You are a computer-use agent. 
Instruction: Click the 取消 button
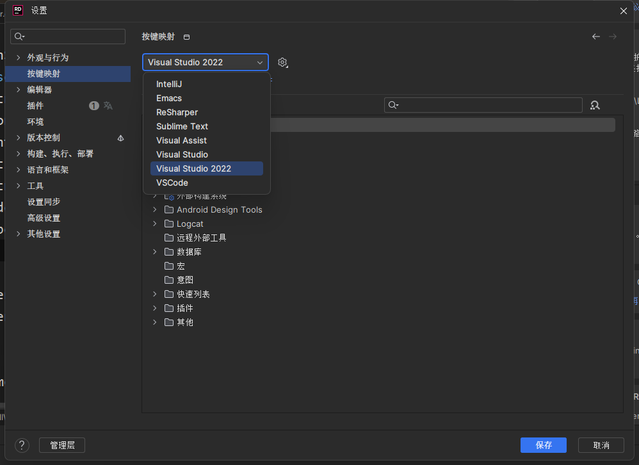[x=601, y=445]
